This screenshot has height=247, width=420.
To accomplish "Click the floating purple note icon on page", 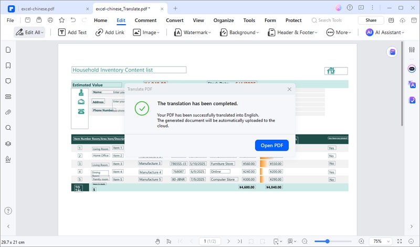I will 392,52.
